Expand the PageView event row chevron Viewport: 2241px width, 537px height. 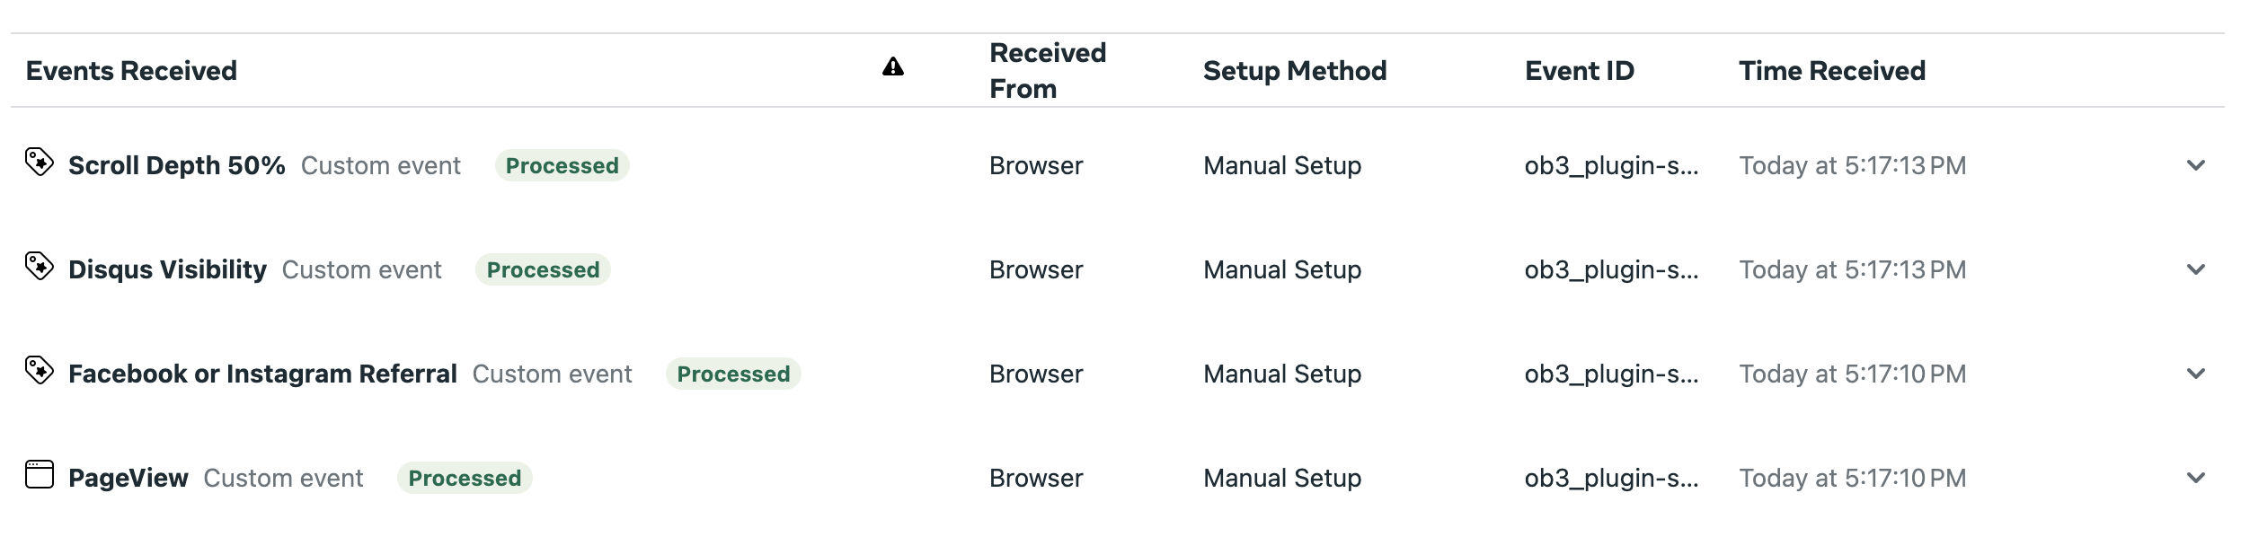point(2196,478)
